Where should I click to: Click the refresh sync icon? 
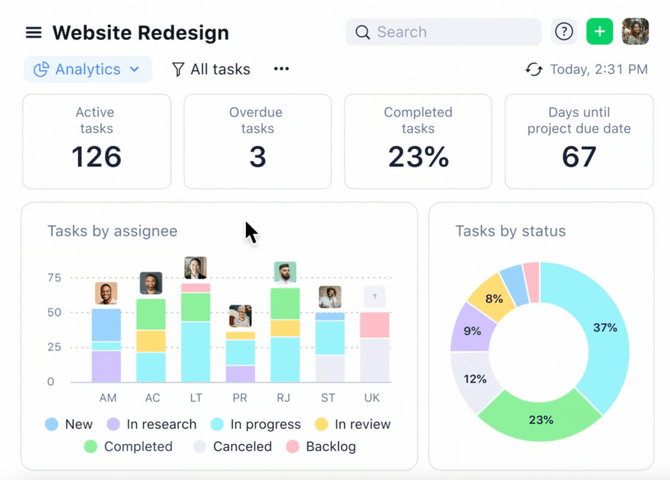pyautogui.click(x=534, y=69)
